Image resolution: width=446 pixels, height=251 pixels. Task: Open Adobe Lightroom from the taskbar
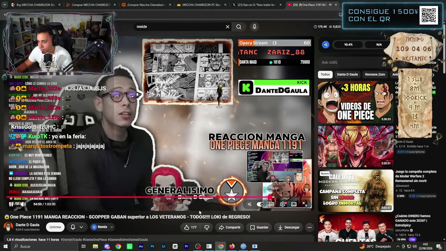point(163,246)
